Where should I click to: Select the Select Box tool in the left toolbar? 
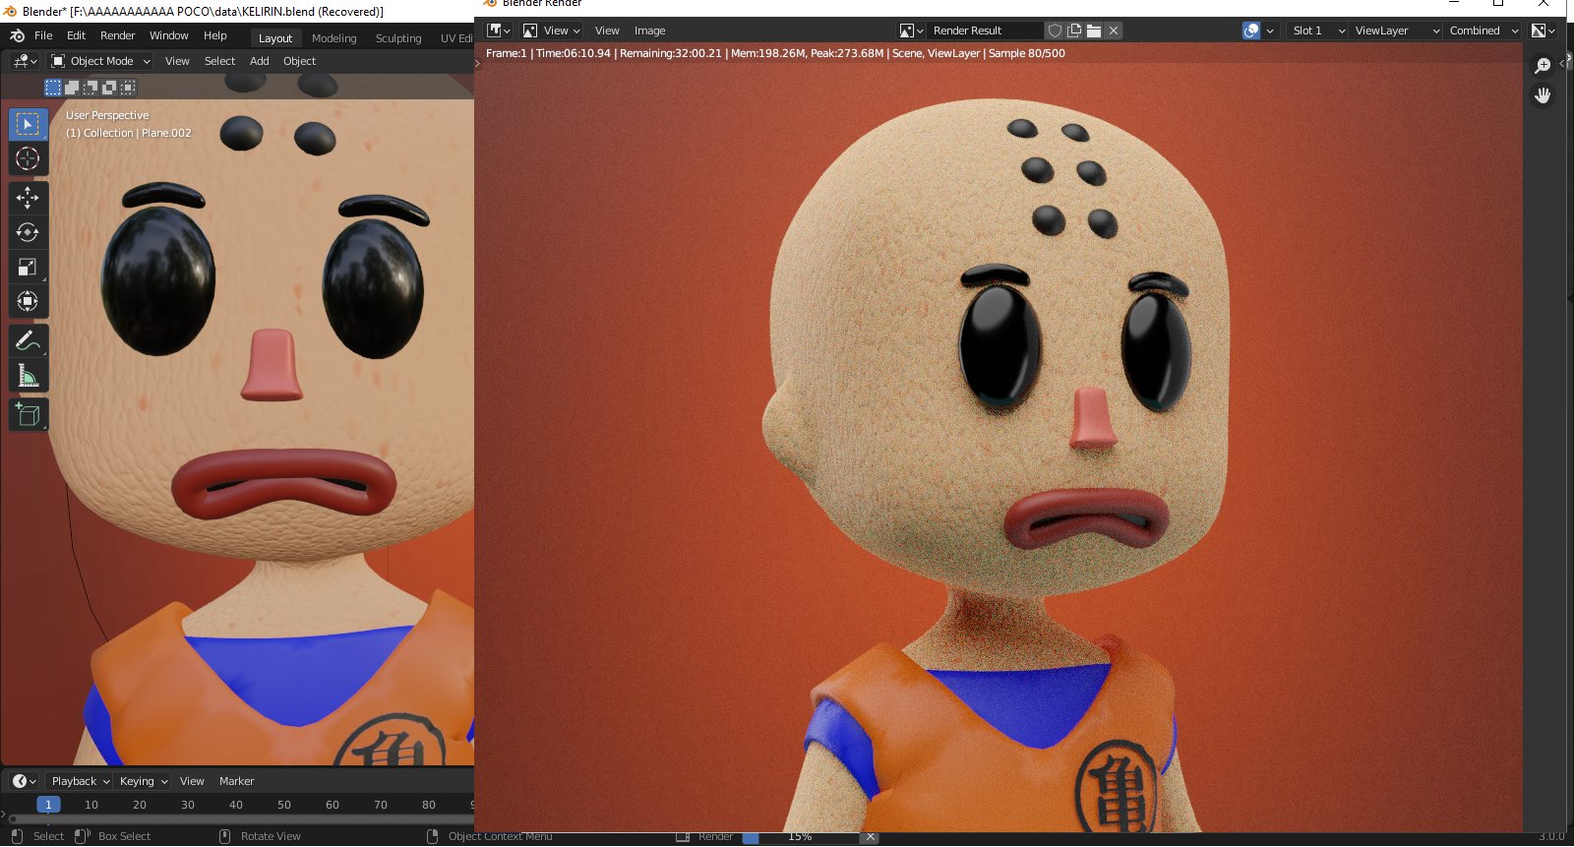(x=28, y=124)
